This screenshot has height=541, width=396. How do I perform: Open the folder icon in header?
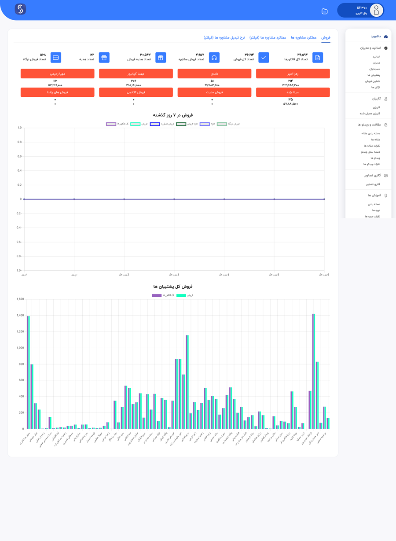pos(325,11)
